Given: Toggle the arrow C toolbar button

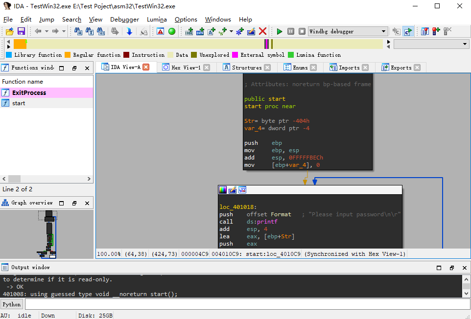Looking at the screenshot, I should (x=397, y=31).
